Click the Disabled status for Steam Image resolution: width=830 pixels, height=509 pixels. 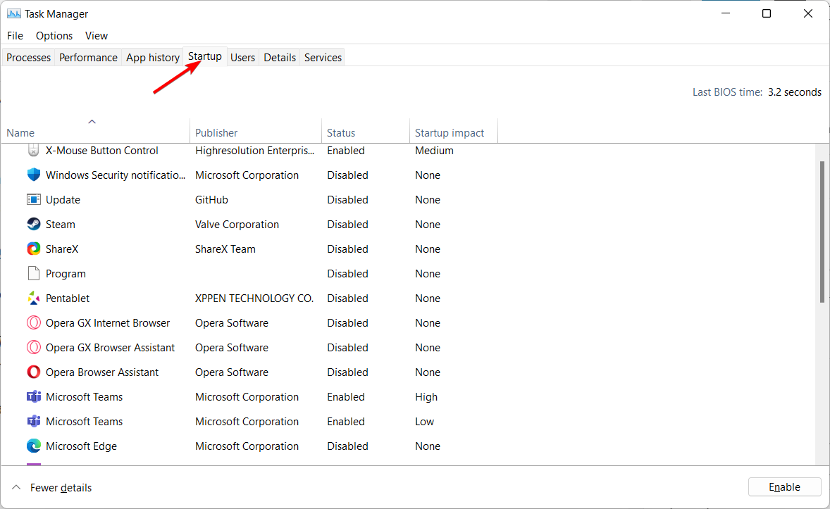[347, 225]
